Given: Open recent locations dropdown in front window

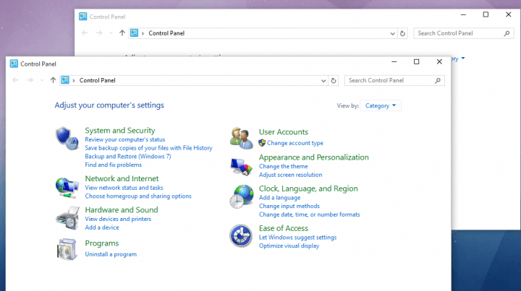Looking at the screenshot, I should click(42, 81).
